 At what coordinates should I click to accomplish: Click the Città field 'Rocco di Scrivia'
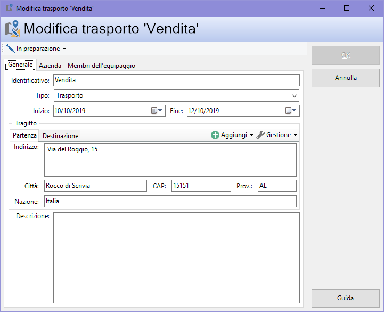95,186
